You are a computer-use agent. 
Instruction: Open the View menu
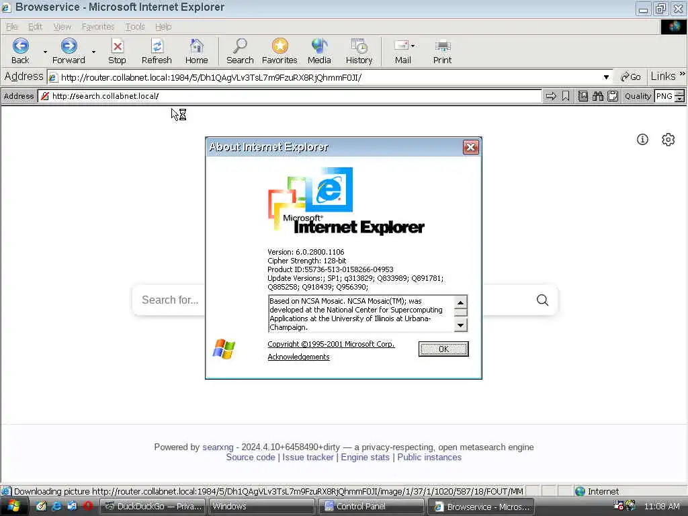(62, 27)
